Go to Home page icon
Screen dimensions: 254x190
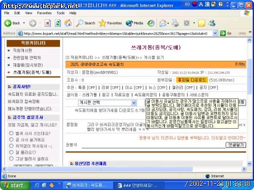click(68, 23)
